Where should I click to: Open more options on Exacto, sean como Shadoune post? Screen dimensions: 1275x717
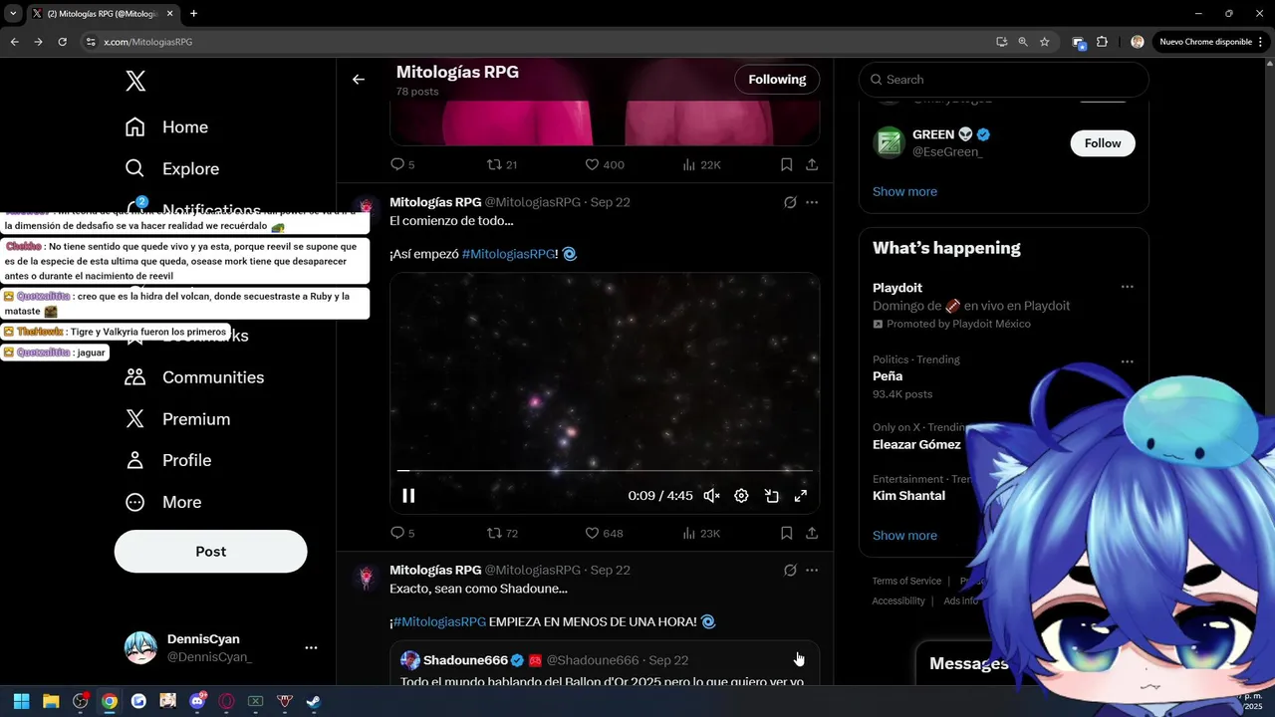coord(812,571)
